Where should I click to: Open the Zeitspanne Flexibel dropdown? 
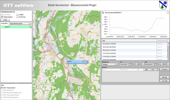(109, 65)
